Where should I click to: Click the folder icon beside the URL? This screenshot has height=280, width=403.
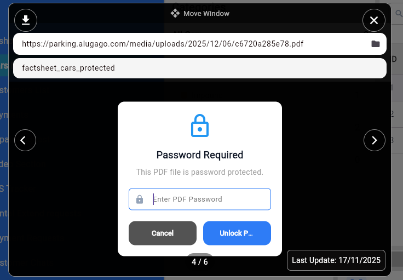[x=376, y=44]
